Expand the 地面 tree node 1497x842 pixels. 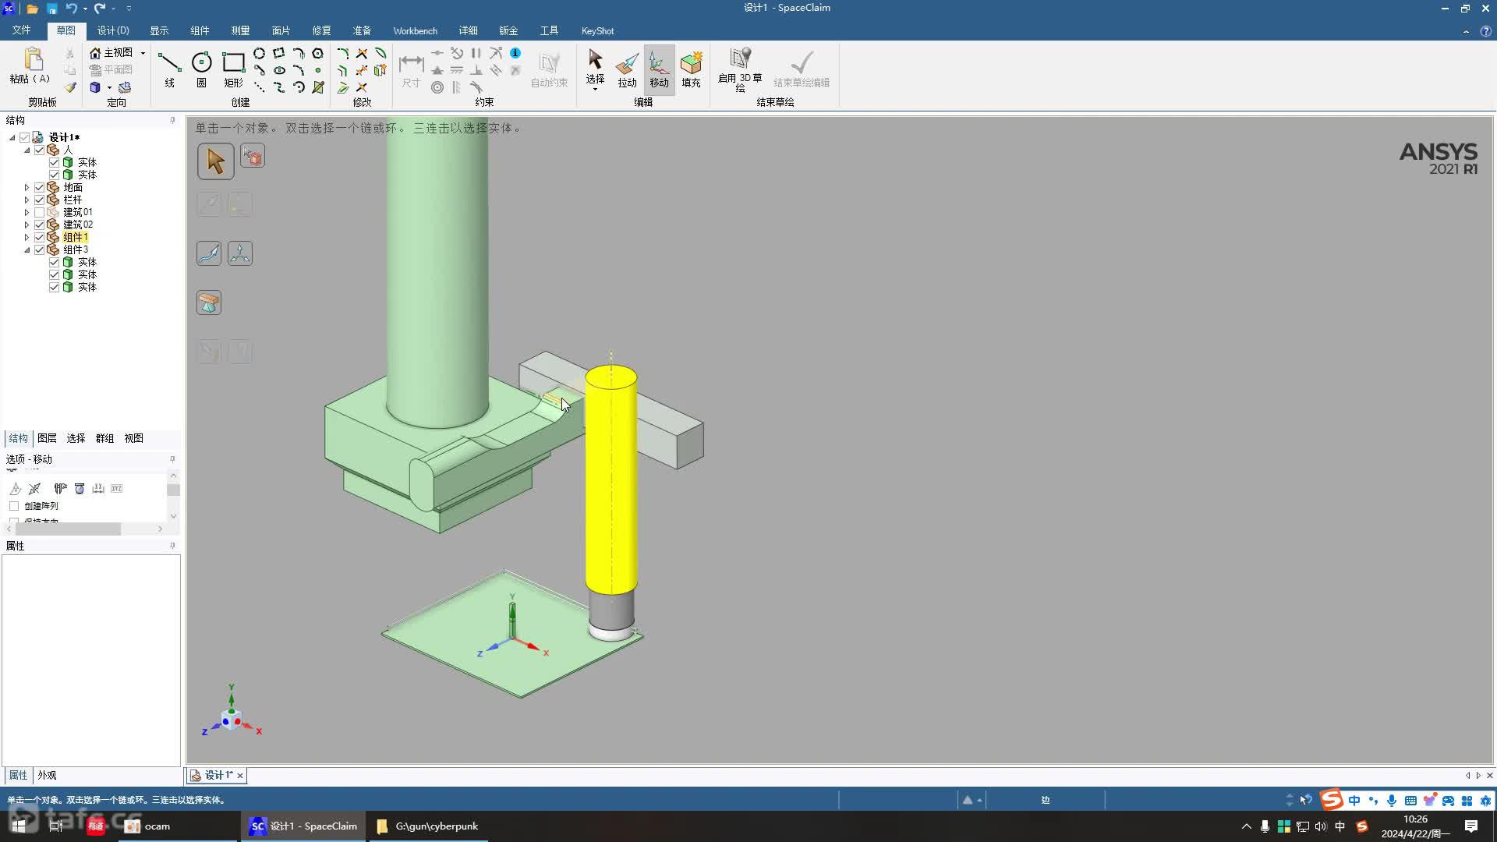27,187
